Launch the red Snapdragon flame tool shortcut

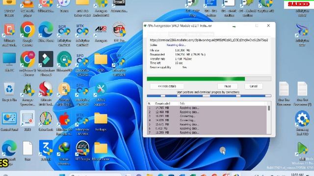46,89
